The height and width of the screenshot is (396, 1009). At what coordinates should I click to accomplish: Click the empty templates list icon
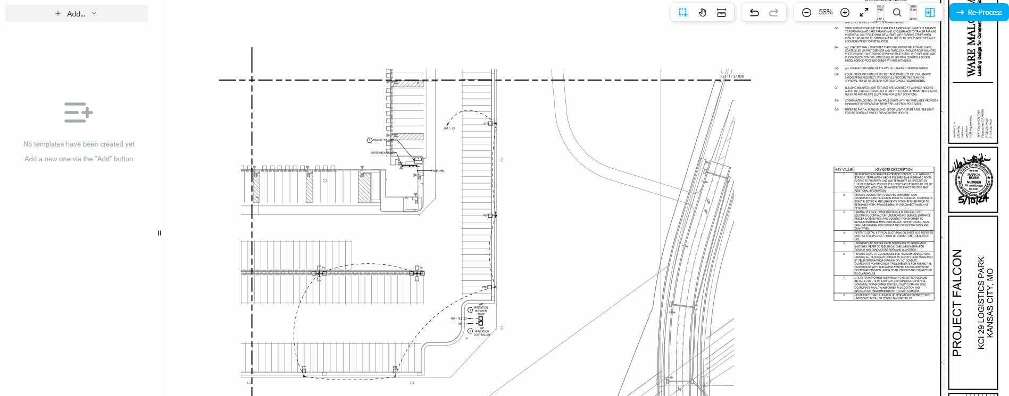pyautogui.click(x=79, y=113)
